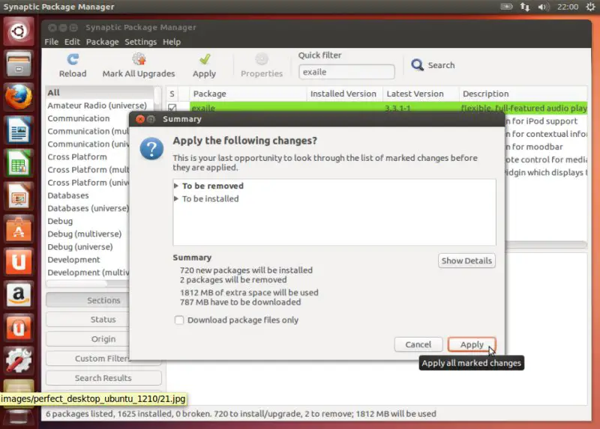
Task: Click the Search Results button
Action: [103, 378]
